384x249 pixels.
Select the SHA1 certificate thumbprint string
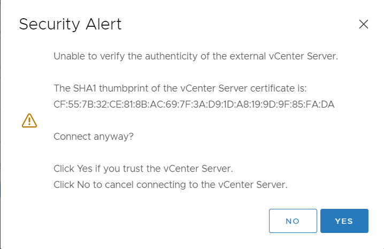[194, 104]
